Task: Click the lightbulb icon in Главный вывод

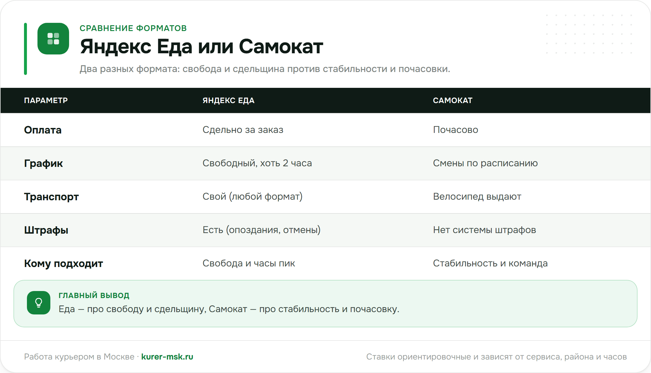Action: pos(39,303)
